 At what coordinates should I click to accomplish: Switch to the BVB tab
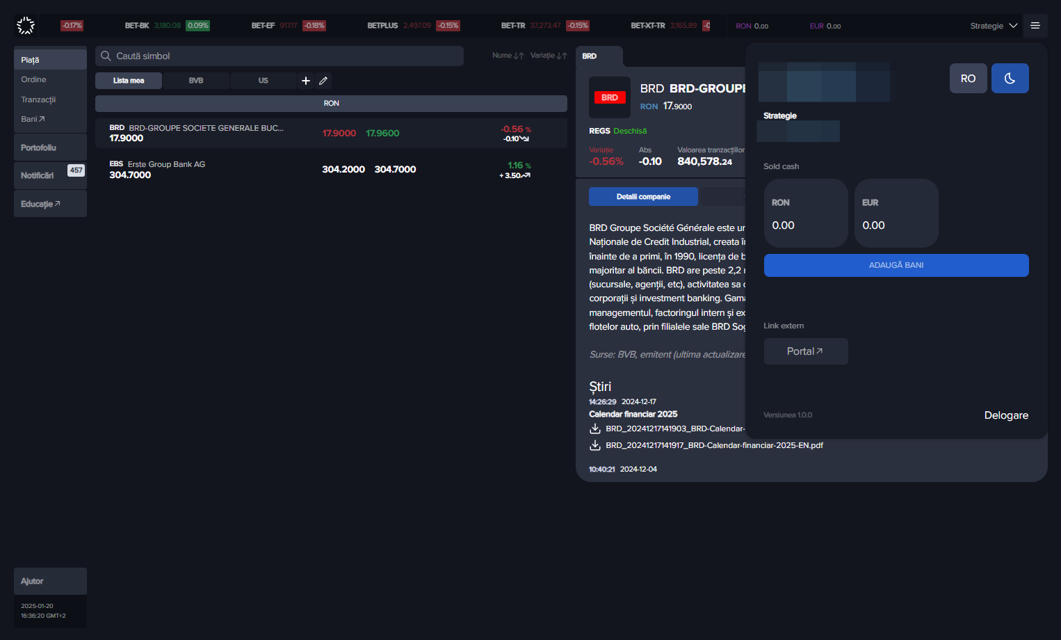(196, 81)
